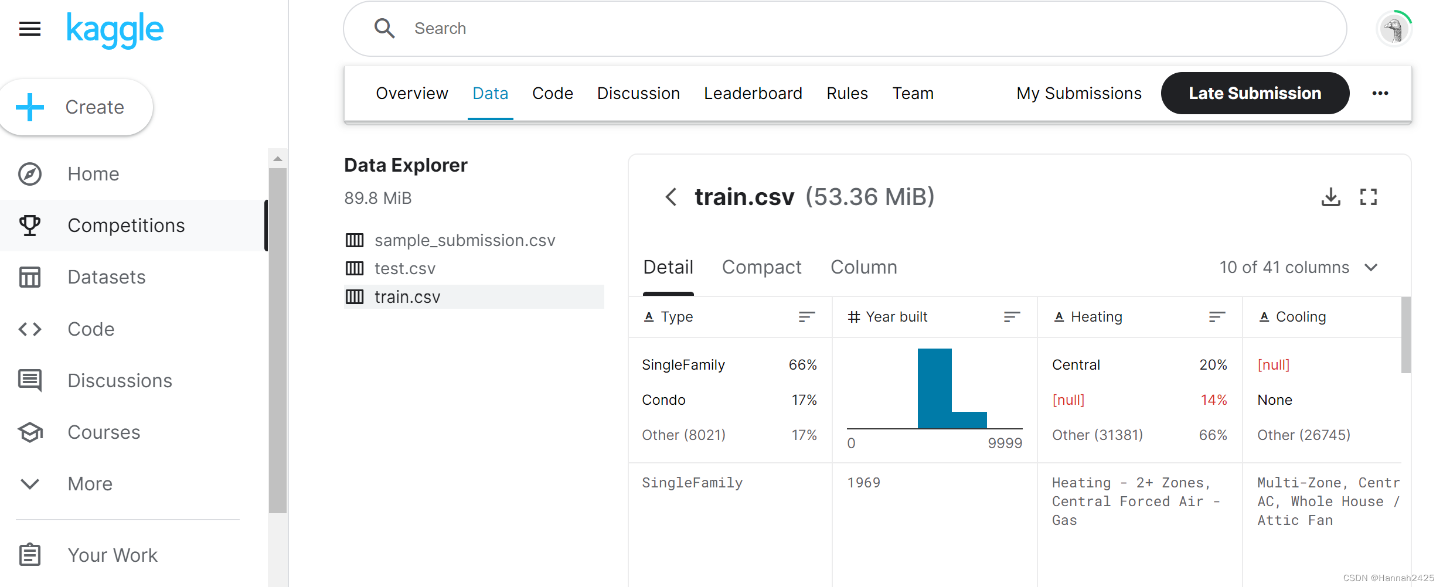This screenshot has width=1443, height=587.
Task: Click the test.csv file icon
Action: [x=355, y=268]
